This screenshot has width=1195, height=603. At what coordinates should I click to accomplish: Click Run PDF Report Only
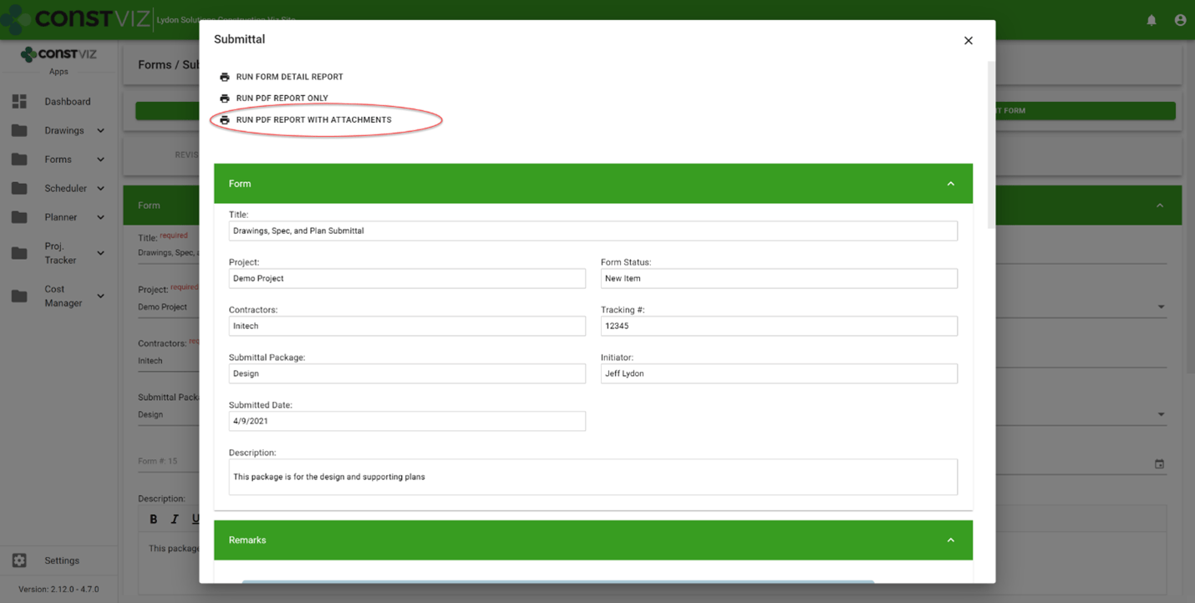click(x=282, y=99)
